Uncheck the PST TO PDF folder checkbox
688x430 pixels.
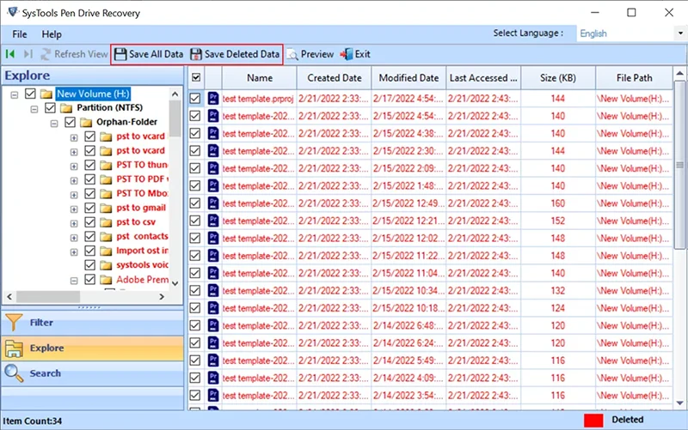(x=90, y=179)
